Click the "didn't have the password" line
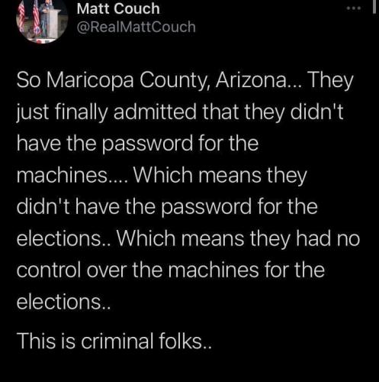Image resolution: width=379 pixels, height=382 pixels. (167, 207)
